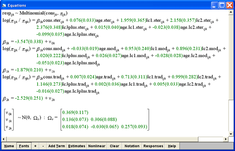235x151 pixels.
Task: Click intercept estimate -2.529(0.251)
Action: tap(29, 98)
